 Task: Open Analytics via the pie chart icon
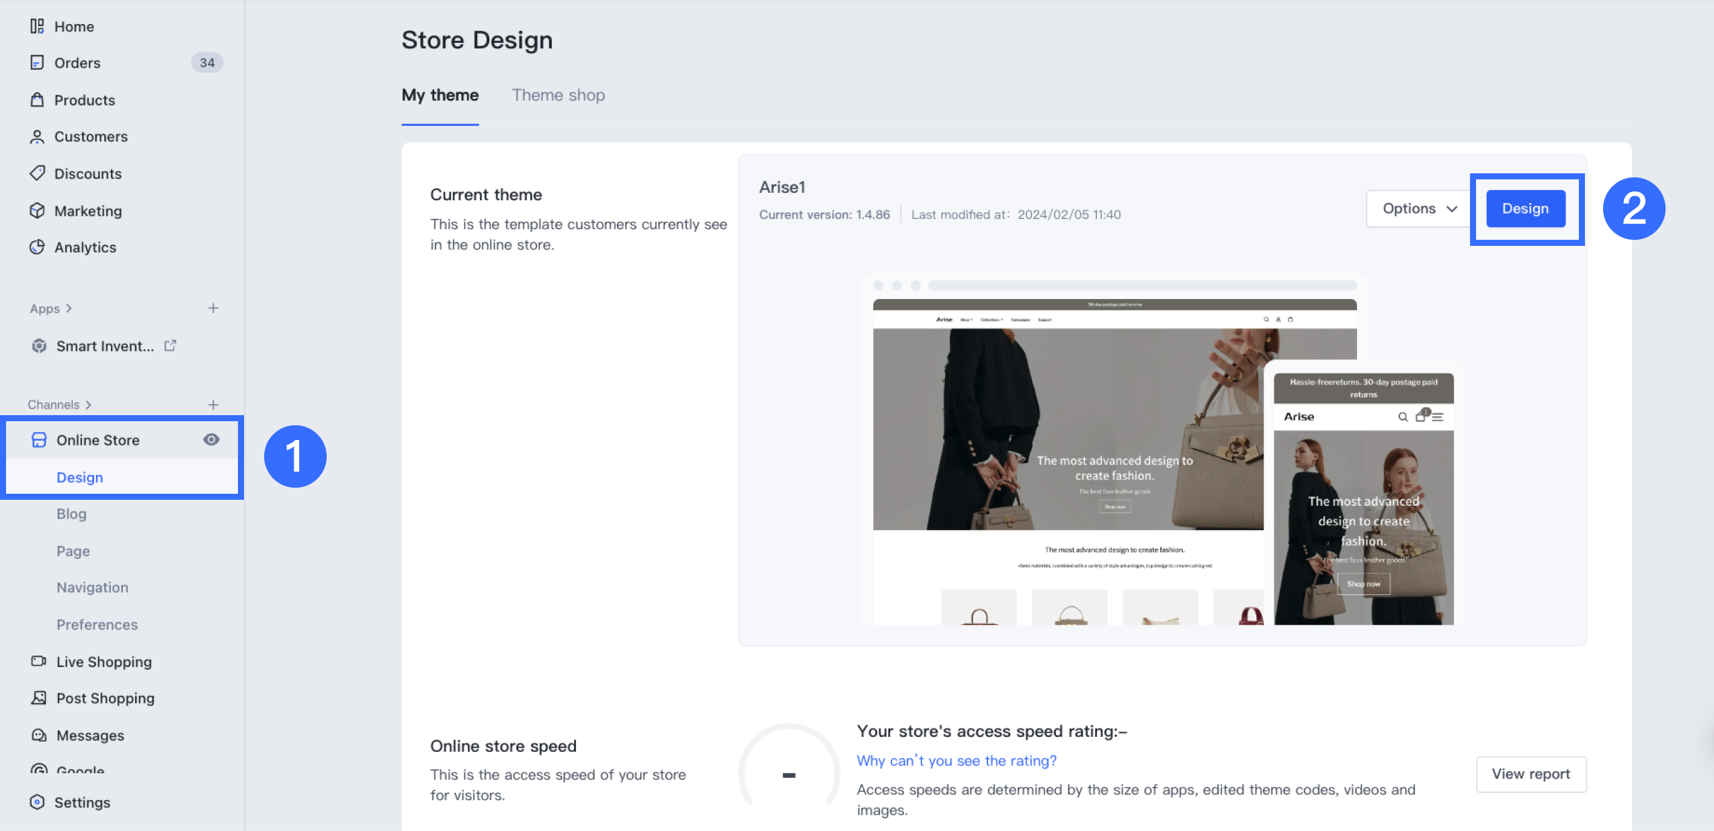37,247
